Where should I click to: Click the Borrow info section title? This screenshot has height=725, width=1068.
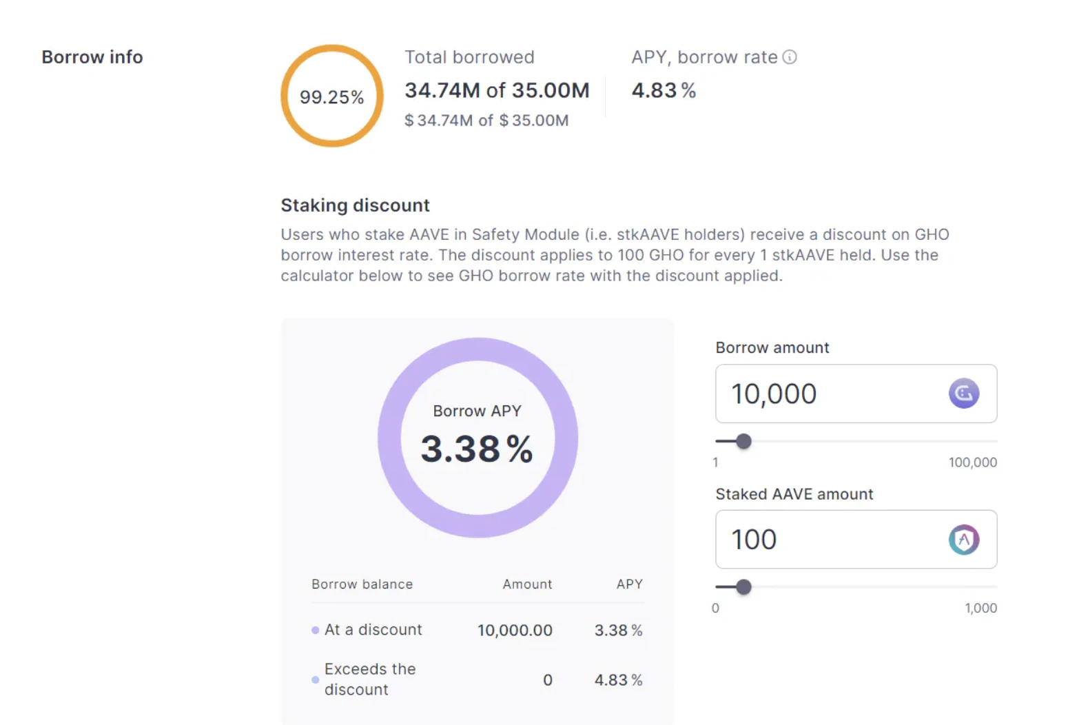pos(92,57)
